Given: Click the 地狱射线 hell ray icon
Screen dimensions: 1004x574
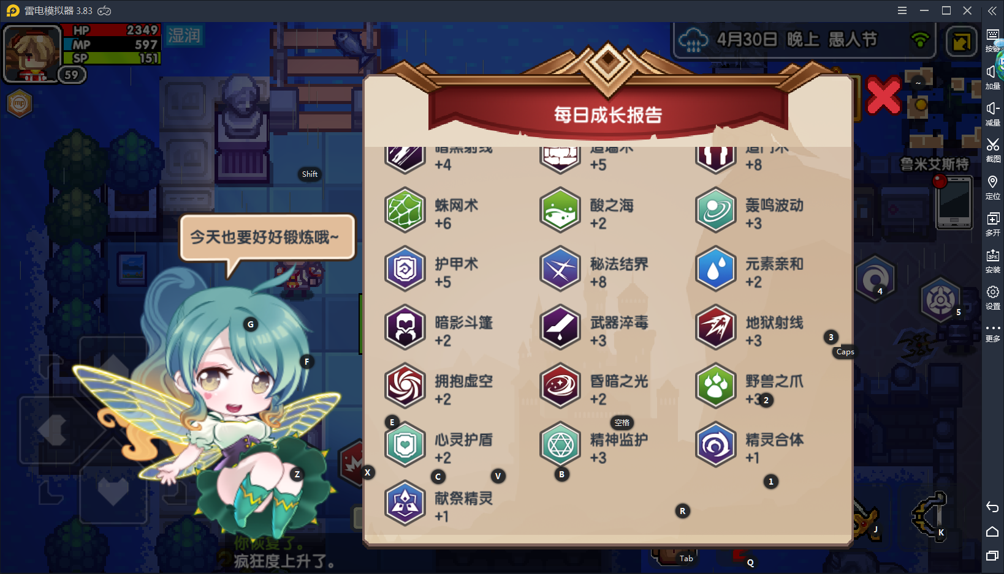Looking at the screenshot, I should tap(716, 328).
